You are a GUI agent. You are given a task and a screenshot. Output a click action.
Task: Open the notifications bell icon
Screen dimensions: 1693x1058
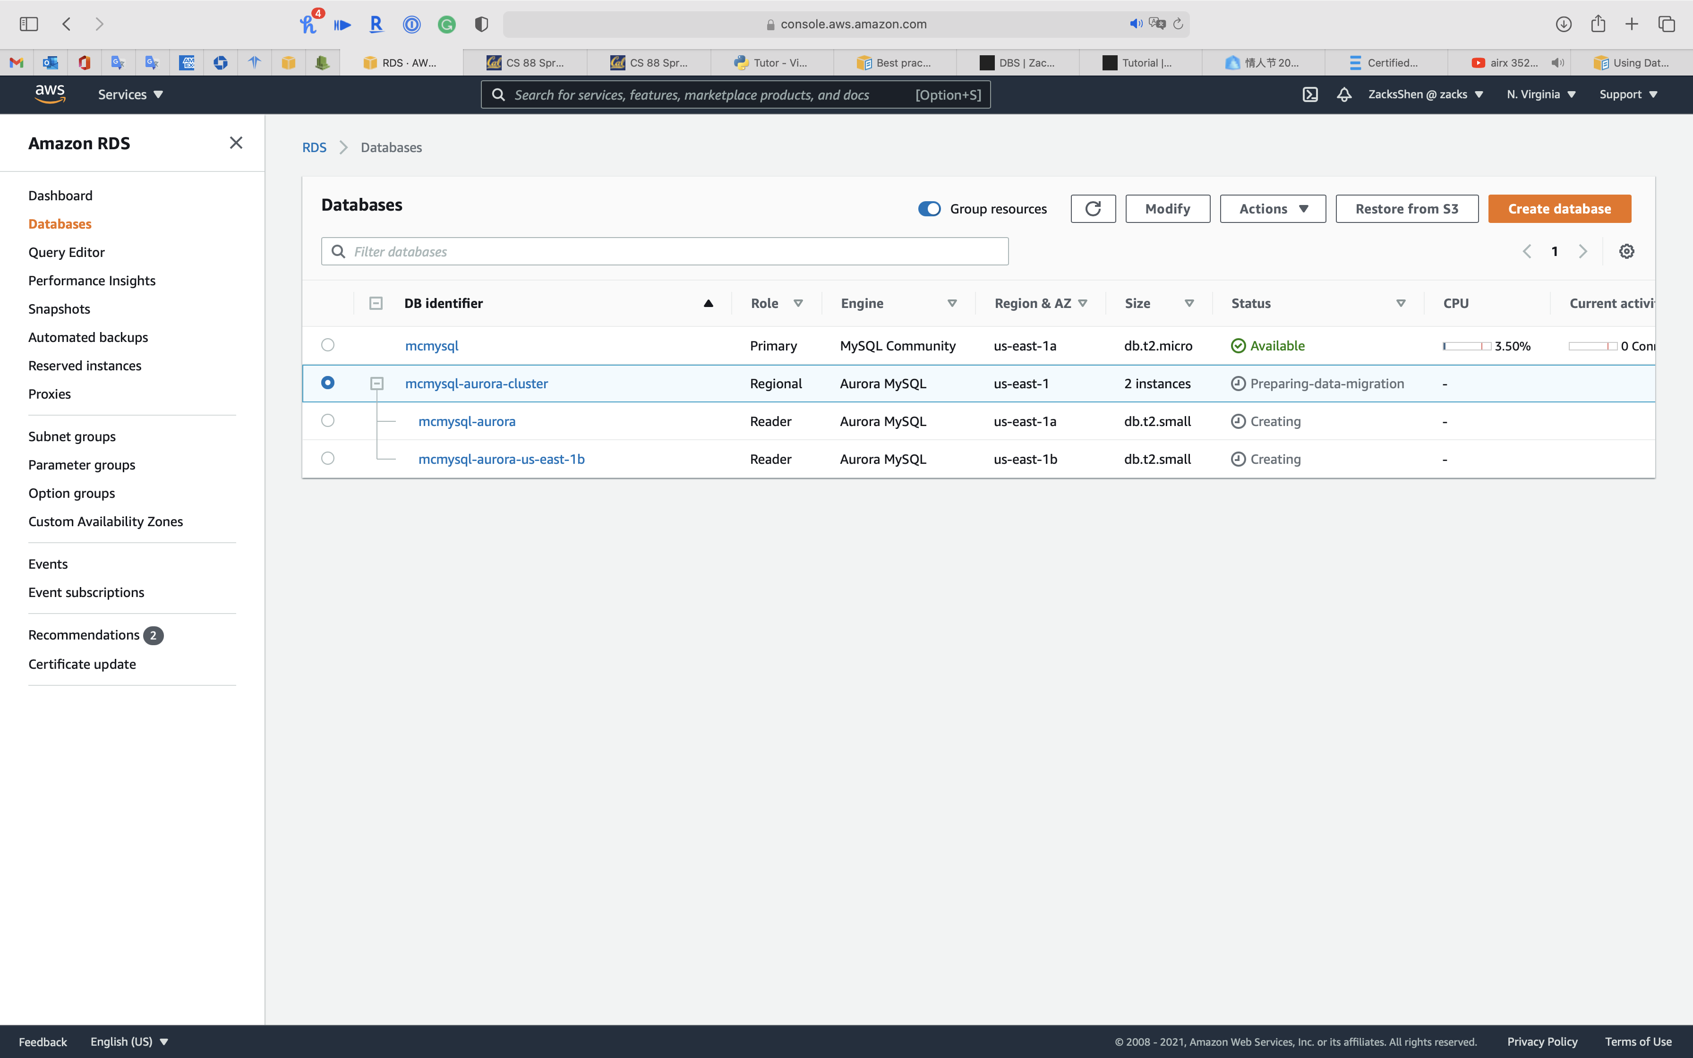pos(1344,94)
